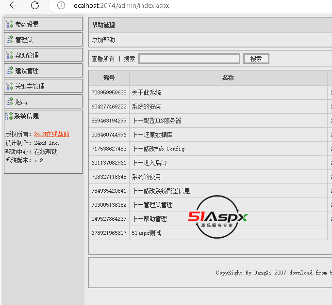Viewport: 332px width, 305px height.
Task: Select row ID 708327116645
Action: click(109, 177)
